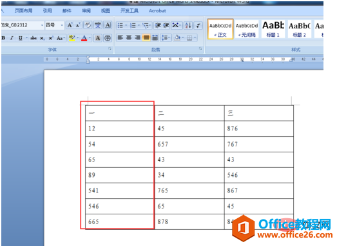Click the highlighted justify alignment icon
This screenshot has width=337, height=246.
[146, 38]
